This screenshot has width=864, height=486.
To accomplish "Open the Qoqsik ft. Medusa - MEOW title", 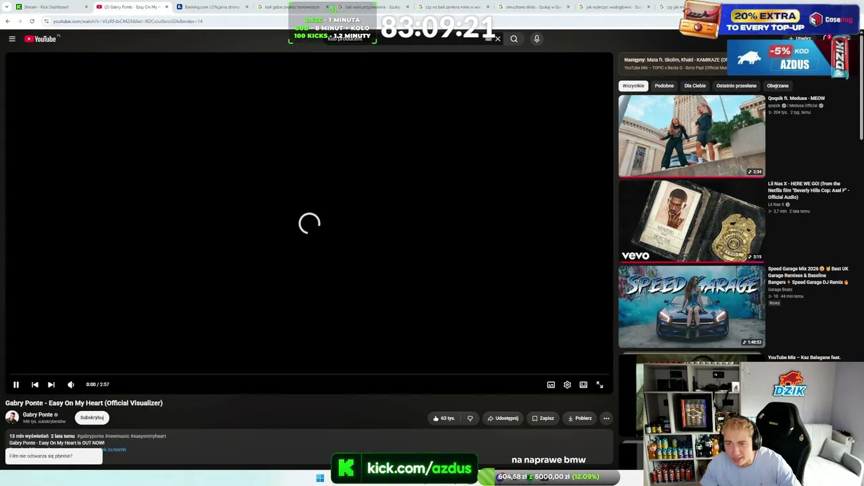I will coord(796,99).
